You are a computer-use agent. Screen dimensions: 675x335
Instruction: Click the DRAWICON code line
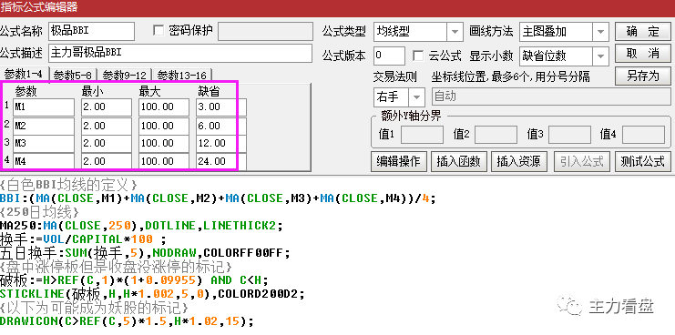click(128, 321)
